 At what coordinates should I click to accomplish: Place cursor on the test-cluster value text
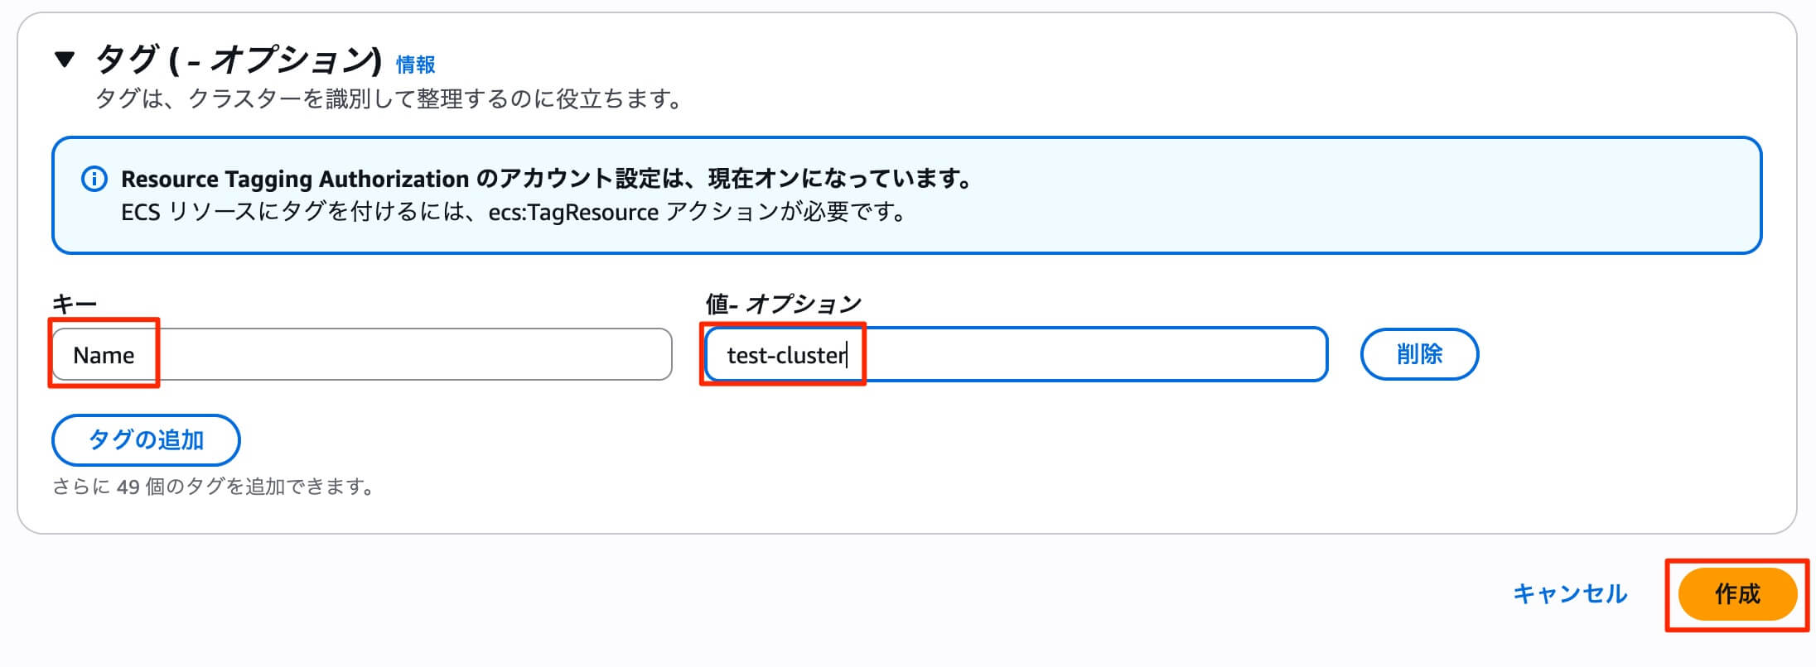coord(785,356)
